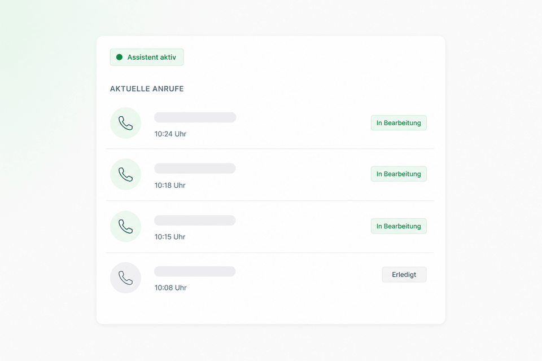Screen dimensions: 542x361
Task: Open the caller name placeholder above 10:08 Uhr
Action: 195,271
